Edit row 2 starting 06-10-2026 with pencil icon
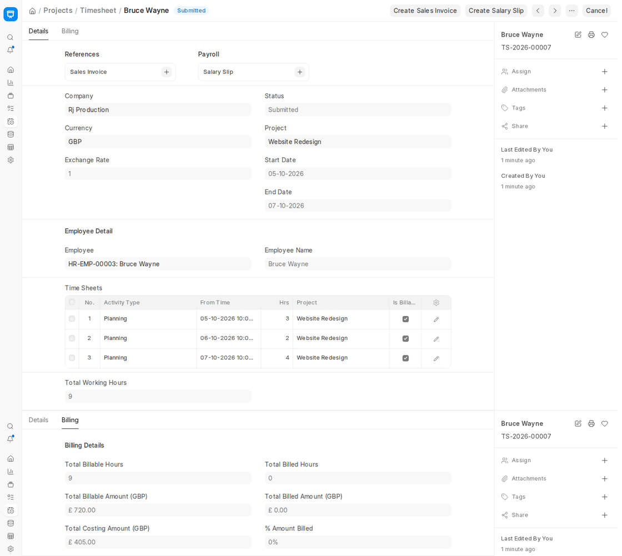 pyautogui.click(x=437, y=338)
